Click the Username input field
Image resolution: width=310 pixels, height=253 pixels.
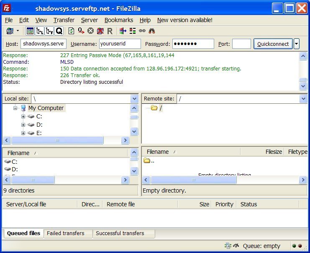(120, 44)
